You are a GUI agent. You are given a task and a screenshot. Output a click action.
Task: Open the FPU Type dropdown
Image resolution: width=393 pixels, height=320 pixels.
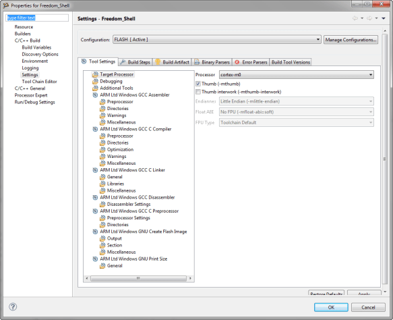point(297,122)
